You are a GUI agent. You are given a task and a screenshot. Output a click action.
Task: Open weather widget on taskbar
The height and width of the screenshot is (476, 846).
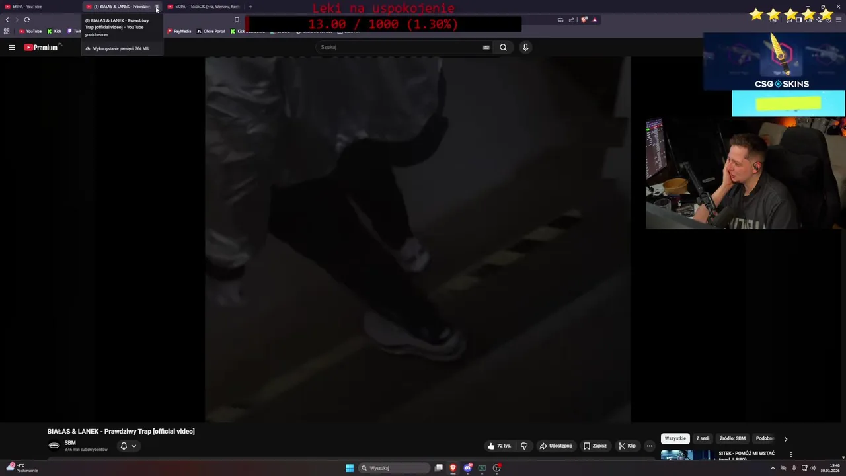pos(22,468)
